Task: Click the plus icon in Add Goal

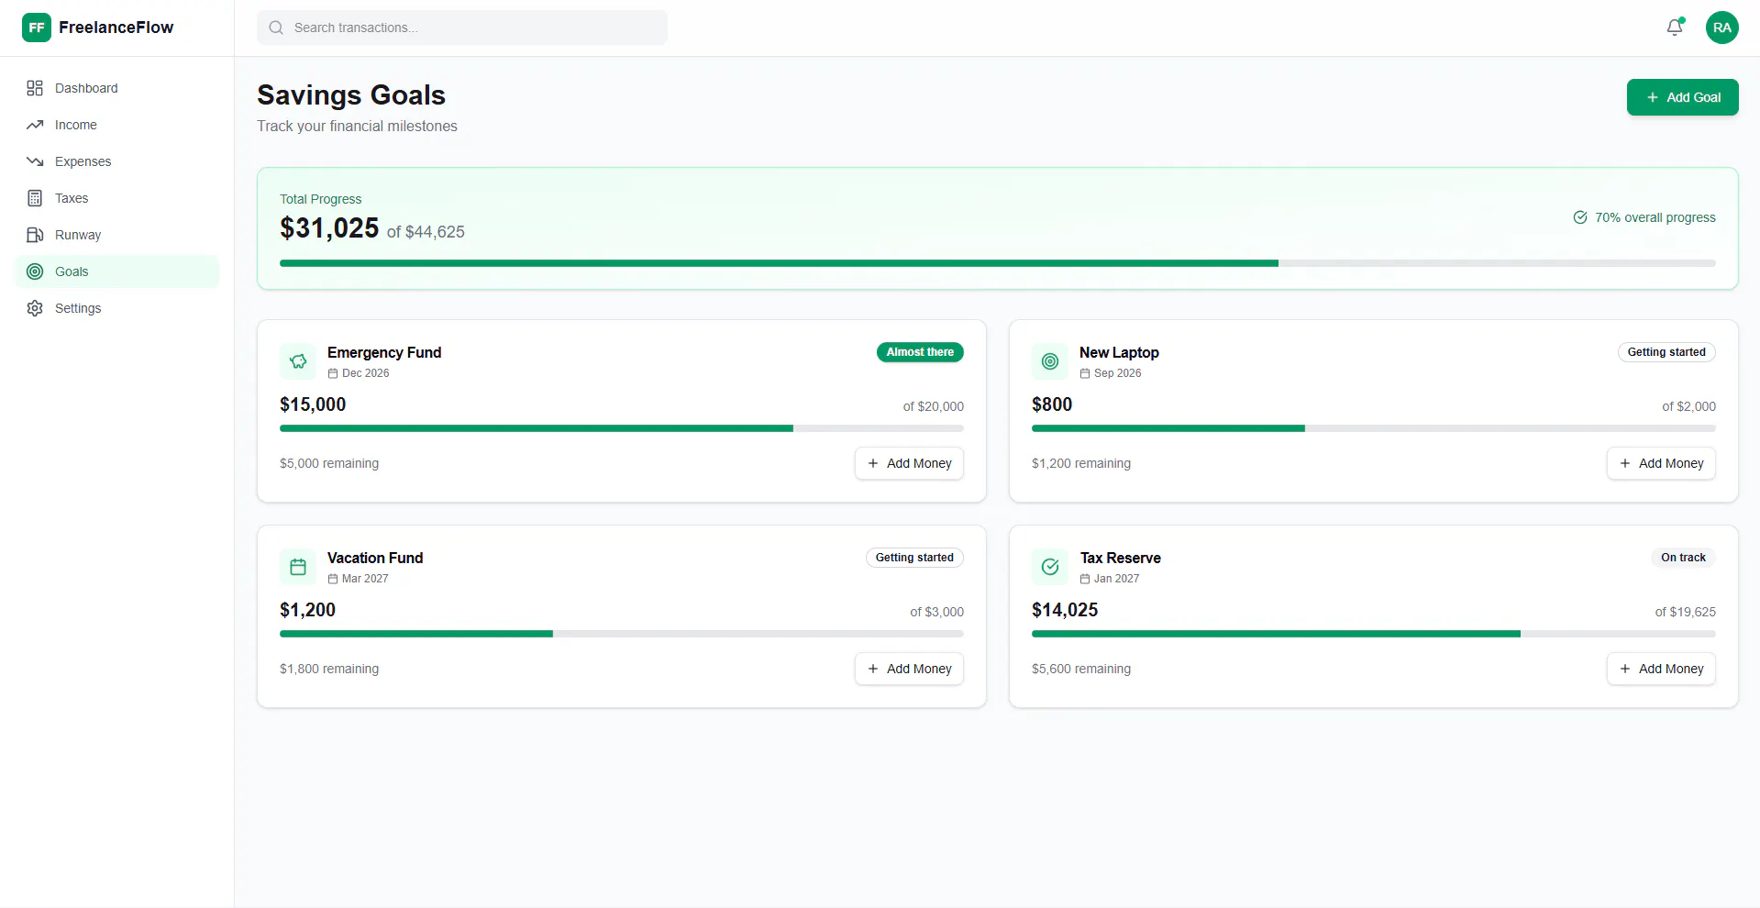Action: (x=1653, y=97)
